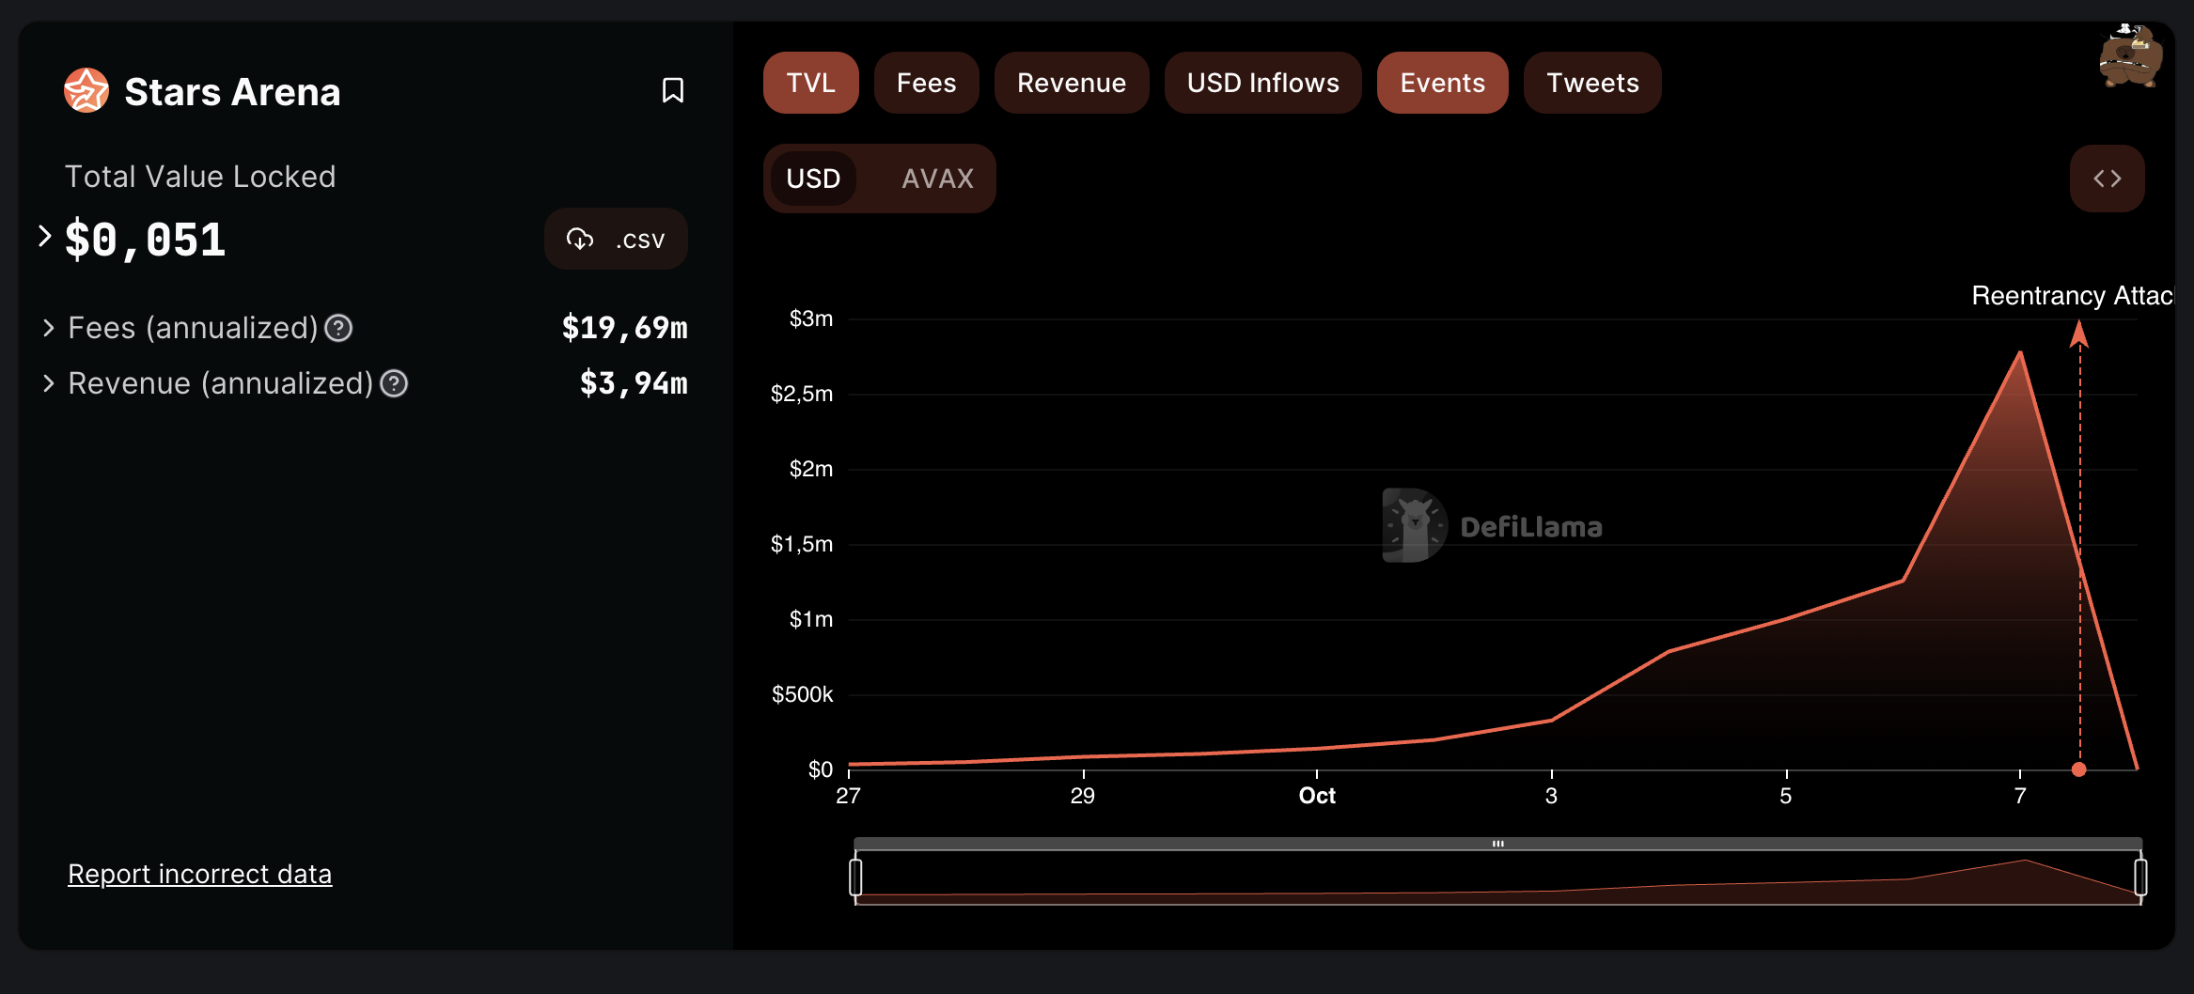Click the mini overview chart in range selector
The width and height of the screenshot is (2194, 994).
click(1497, 878)
